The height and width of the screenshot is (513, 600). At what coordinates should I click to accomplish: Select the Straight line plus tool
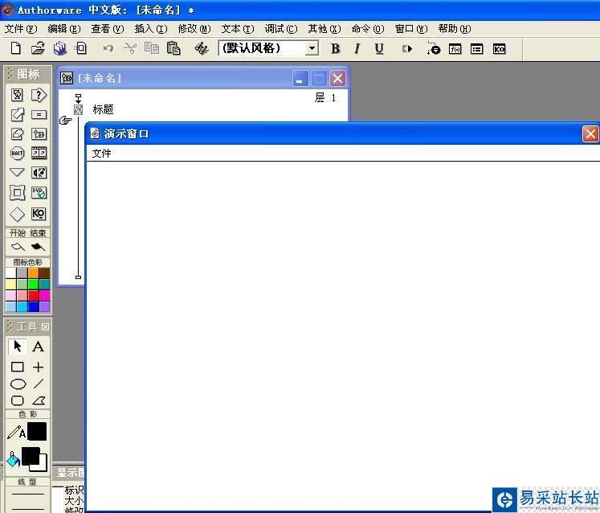pyautogui.click(x=38, y=367)
